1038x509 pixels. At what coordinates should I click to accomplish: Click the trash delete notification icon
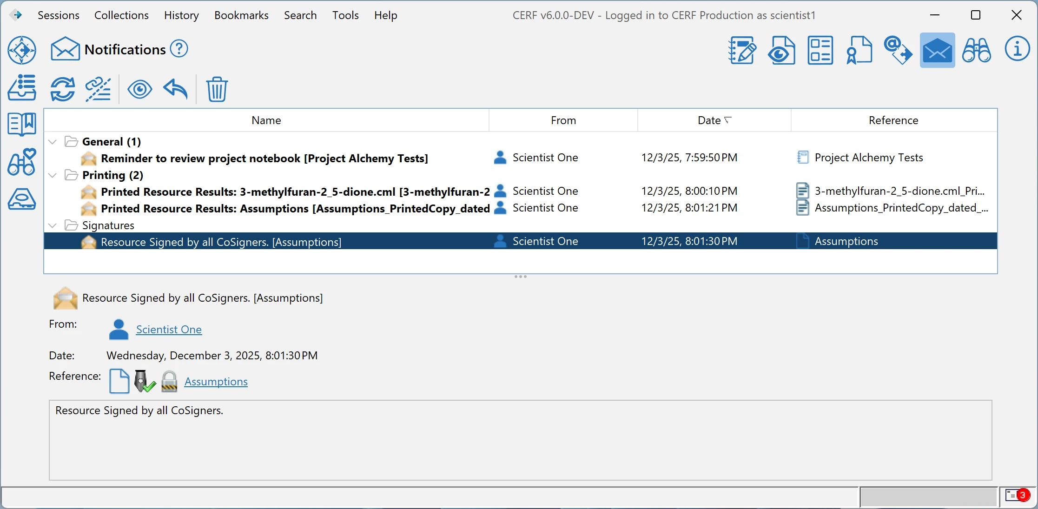(217, 89)
